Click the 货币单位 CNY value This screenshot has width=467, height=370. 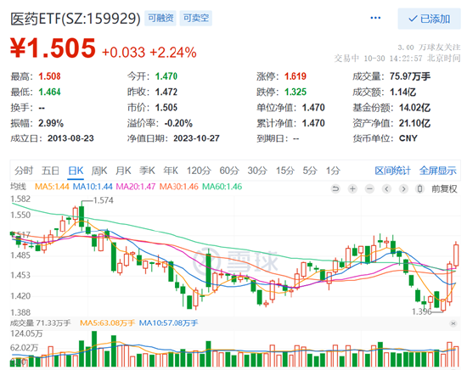click(x=408, y=138)
